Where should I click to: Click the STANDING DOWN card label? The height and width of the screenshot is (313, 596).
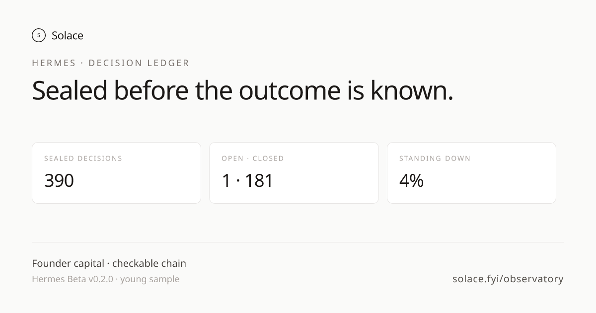point(435,158)
